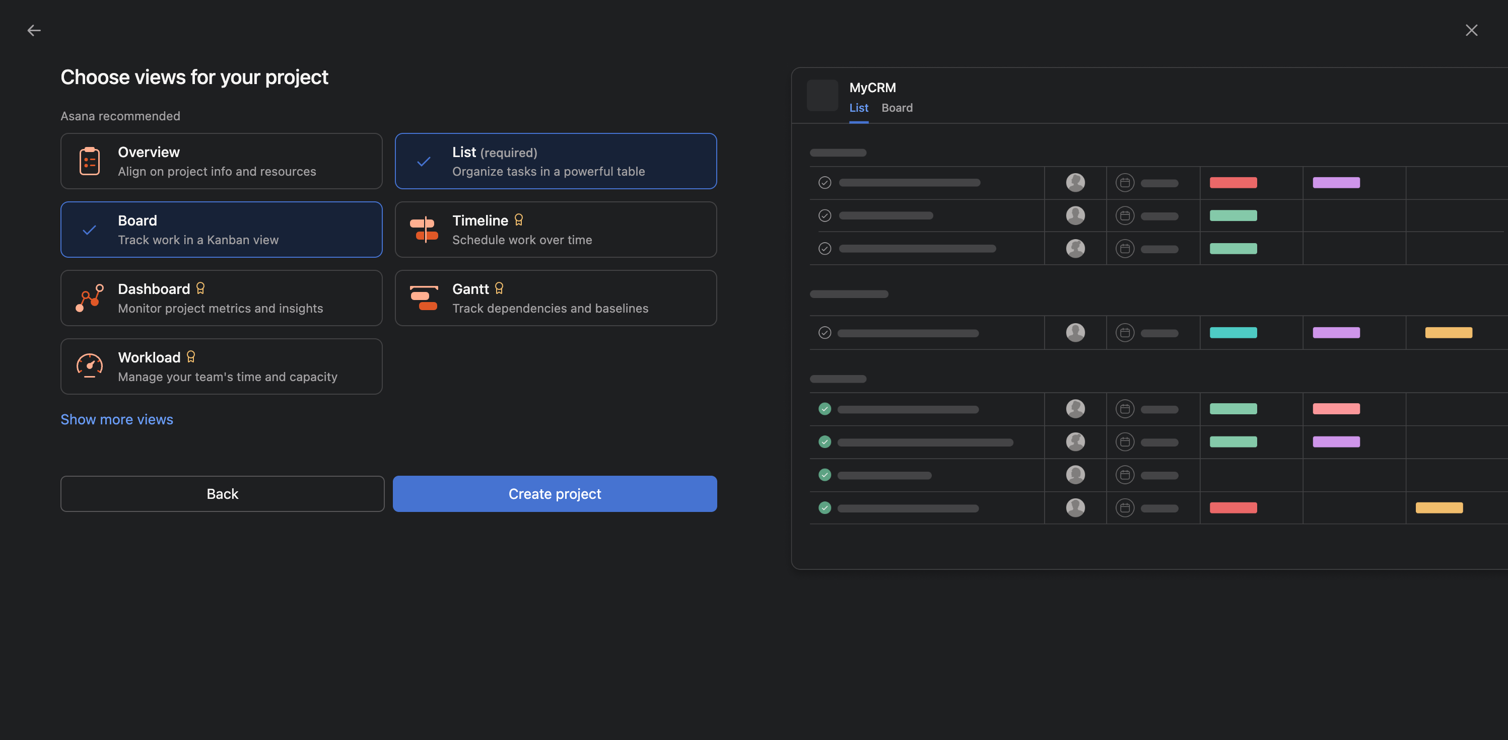The width and height of the screenshot is (1508, 740).
Task: Enable the Gantt view option
Action: 555,298
